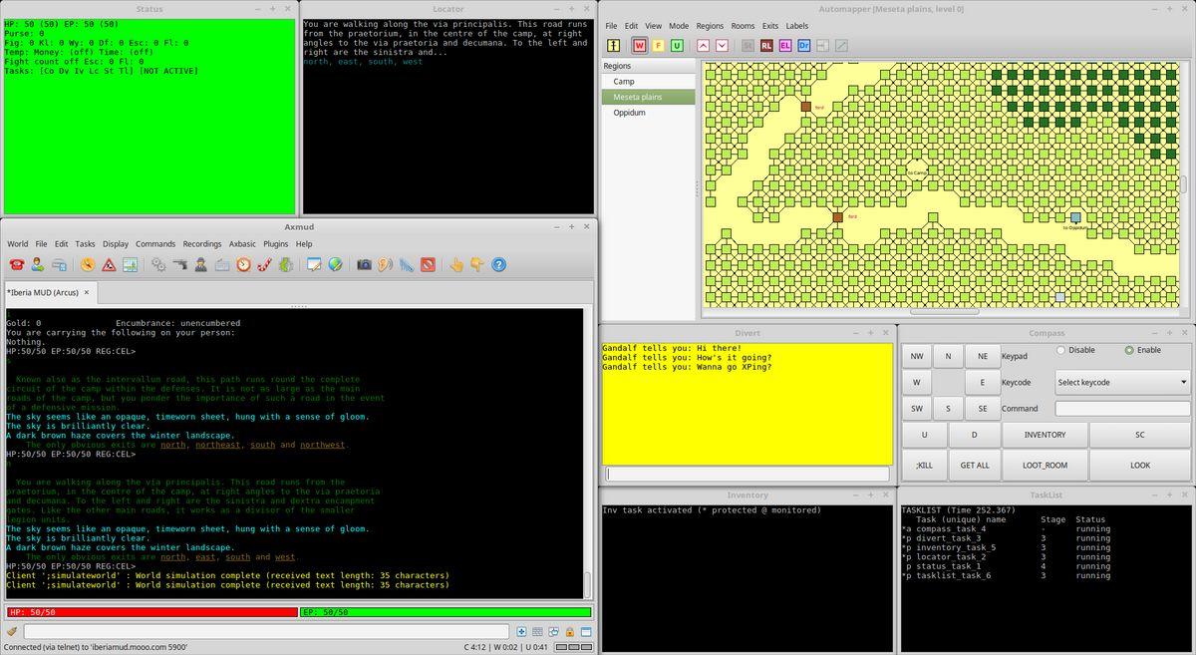
Task: Click the Compass Command input field
Action: 1122,408
